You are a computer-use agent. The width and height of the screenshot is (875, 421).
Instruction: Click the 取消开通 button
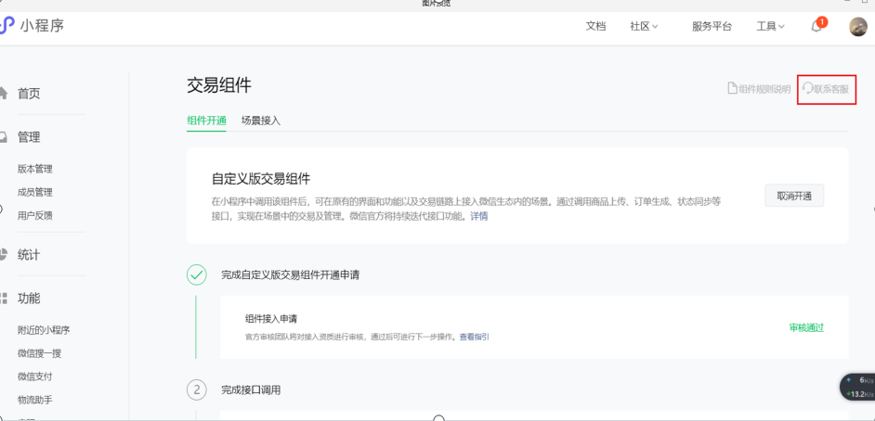pyautogui.click(x=794, y=196)
